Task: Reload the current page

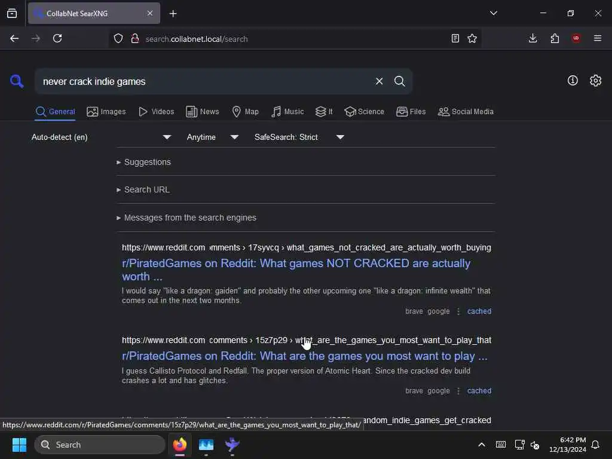Action: 57,38
